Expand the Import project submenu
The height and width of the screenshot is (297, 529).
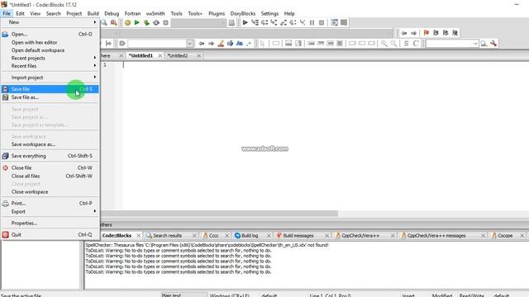pos(50,78)
